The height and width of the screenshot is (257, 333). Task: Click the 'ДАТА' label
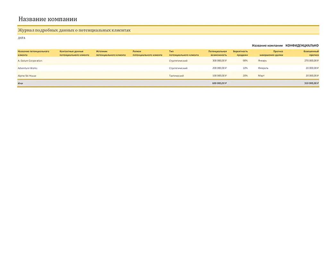click(x=21, y=38)
